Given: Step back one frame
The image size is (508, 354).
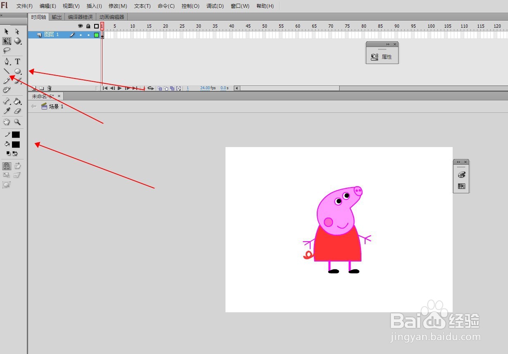Looking at the screenshot, I should 112,88.
